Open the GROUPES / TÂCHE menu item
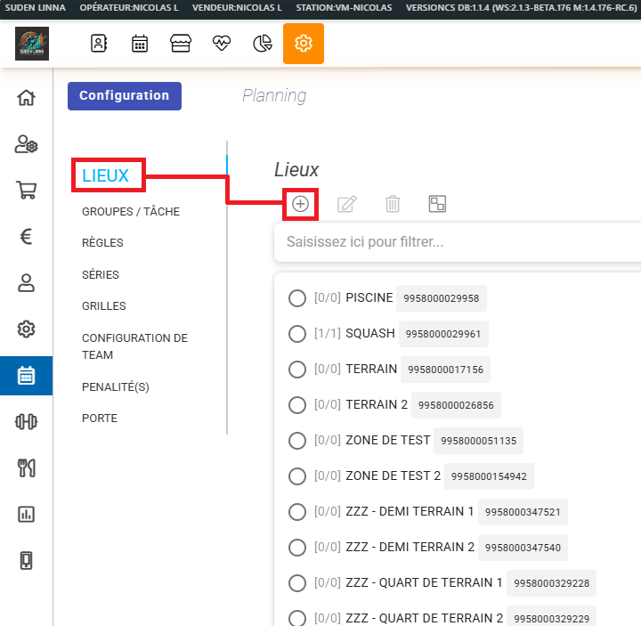Image resolution: width=641 pixels, height=626 pixels. [x=131, y=211]
